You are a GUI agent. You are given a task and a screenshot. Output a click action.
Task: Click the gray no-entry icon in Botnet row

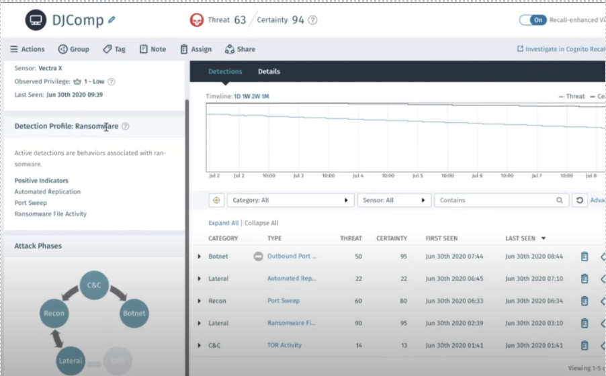tap(258, 256)
